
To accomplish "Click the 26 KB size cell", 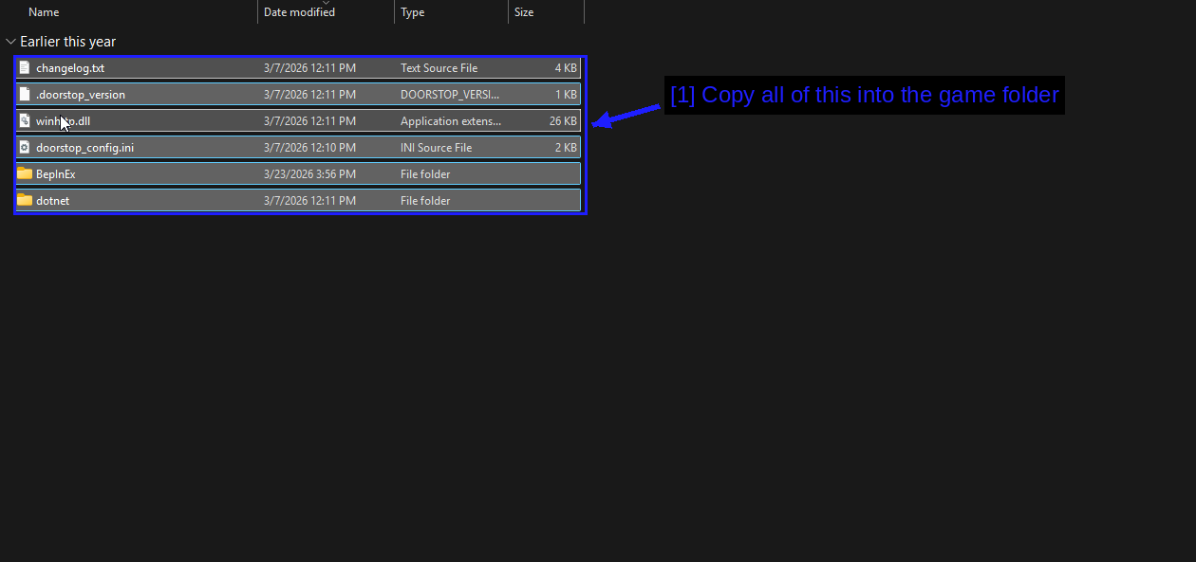I will pos(563,121).
